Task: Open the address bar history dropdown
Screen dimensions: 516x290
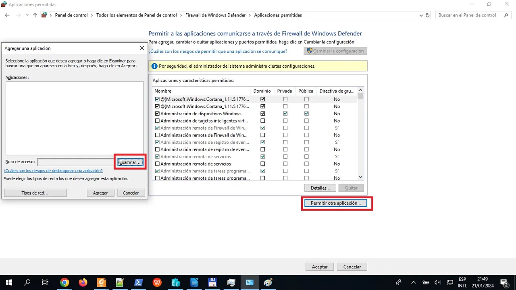Action: coord(421,15)
